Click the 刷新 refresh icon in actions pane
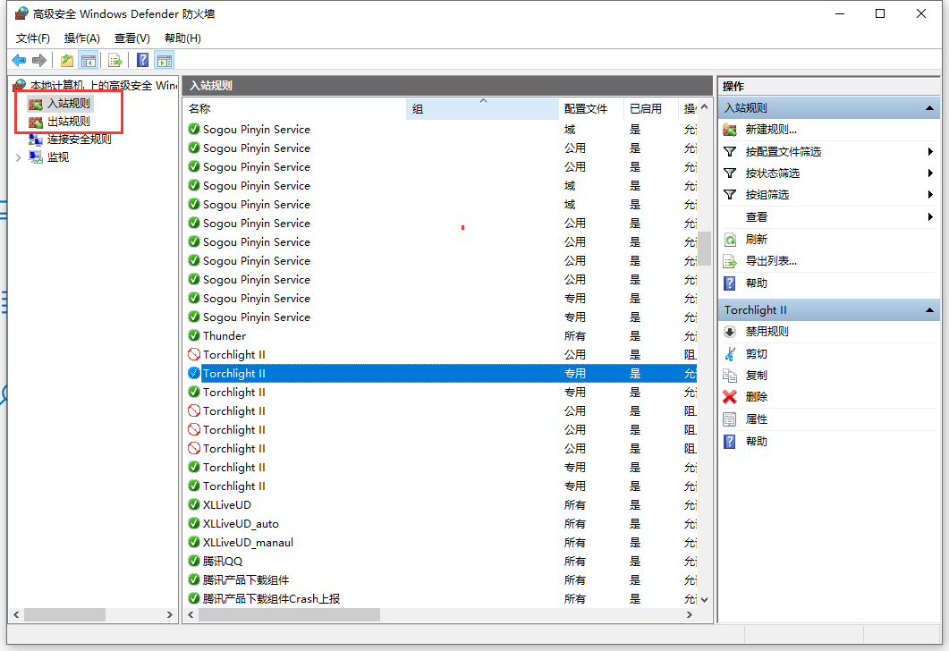 click(730, 240)
